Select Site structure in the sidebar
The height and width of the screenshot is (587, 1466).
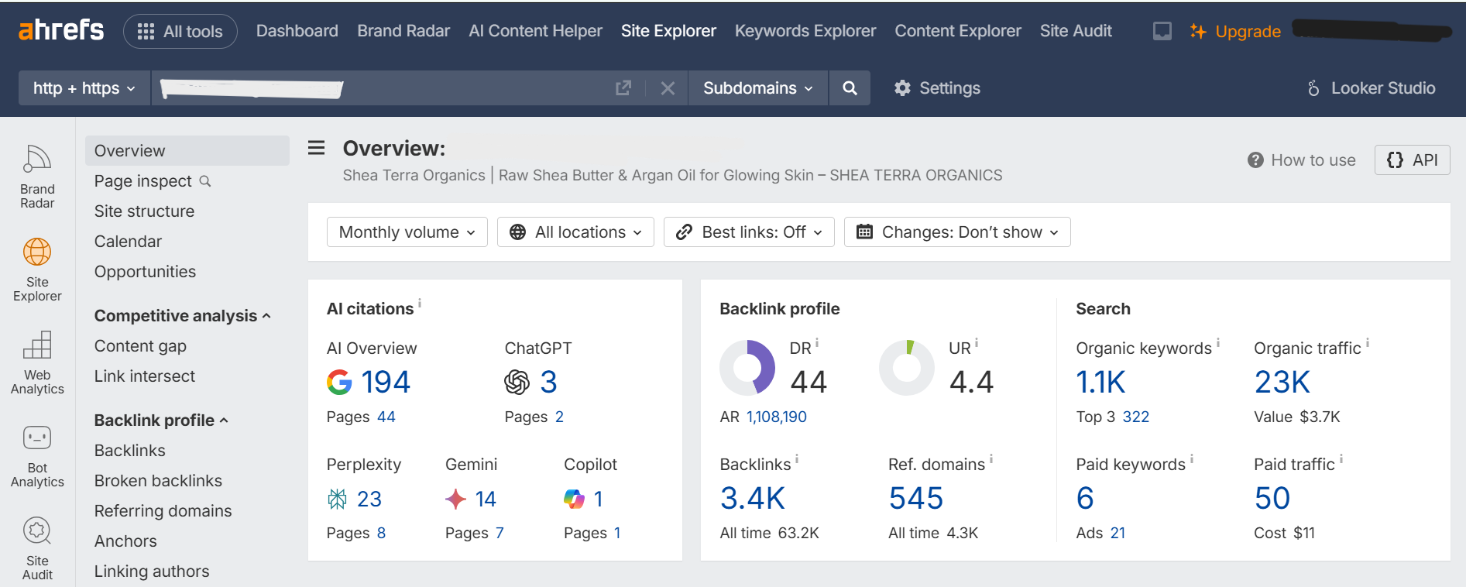pos(144,211)
